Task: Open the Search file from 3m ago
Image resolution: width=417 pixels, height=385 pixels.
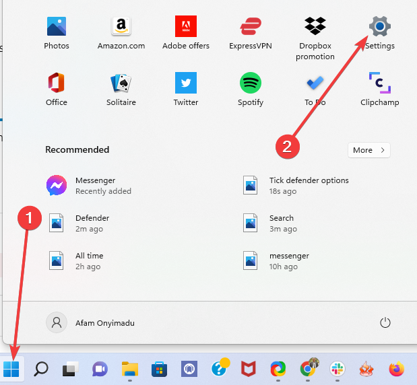Action: point(269,223)
